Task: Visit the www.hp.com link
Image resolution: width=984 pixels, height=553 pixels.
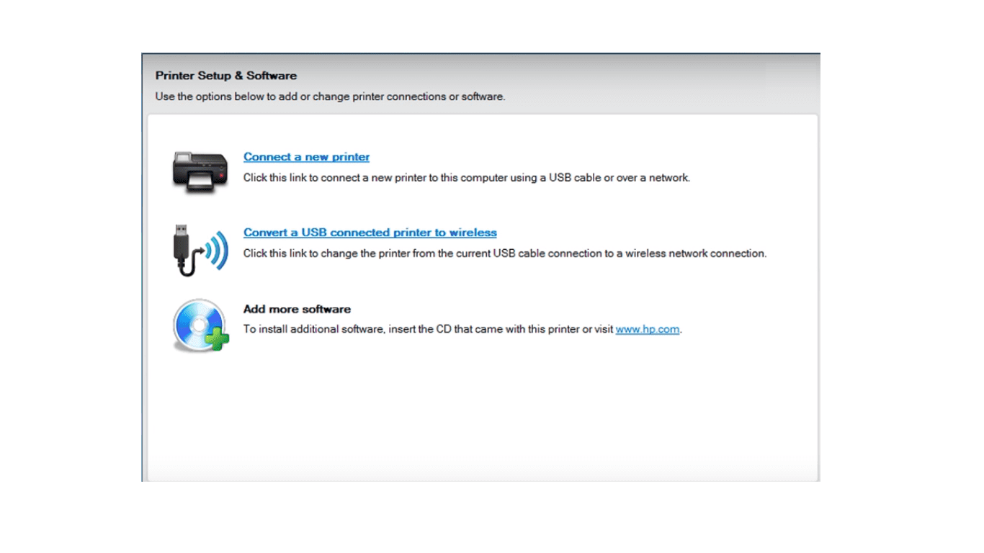Action: pos(648,329)
